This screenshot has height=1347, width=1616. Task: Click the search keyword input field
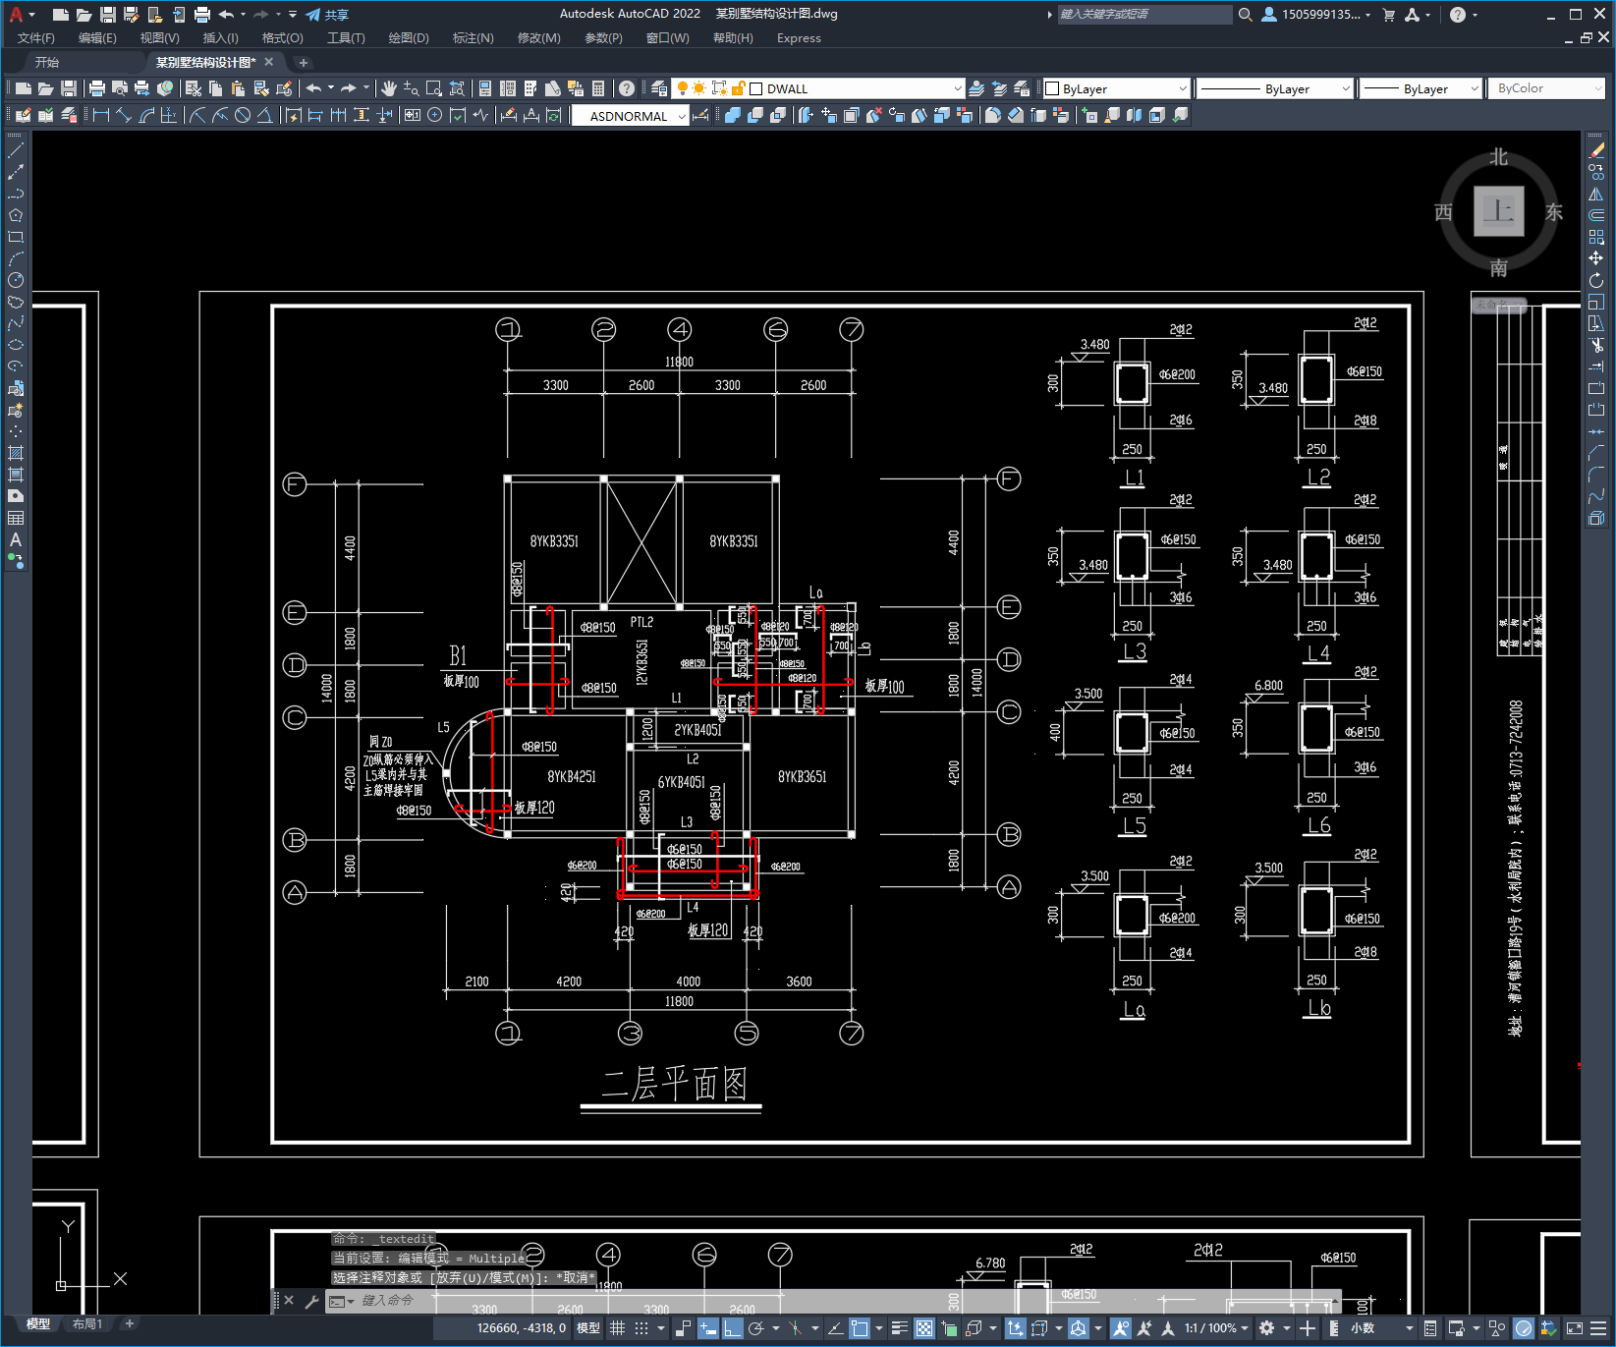tap(1144, 15)
